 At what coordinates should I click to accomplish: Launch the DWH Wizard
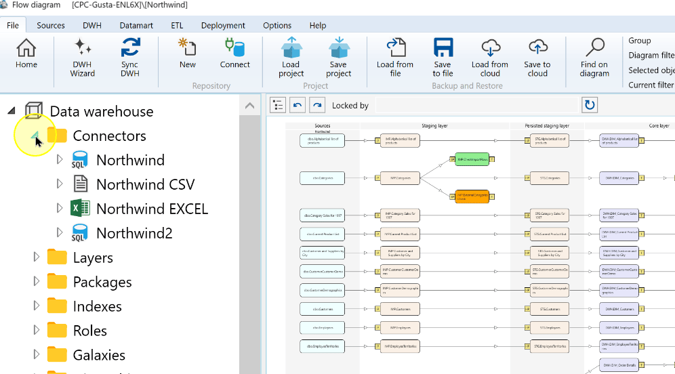(82, 58)
